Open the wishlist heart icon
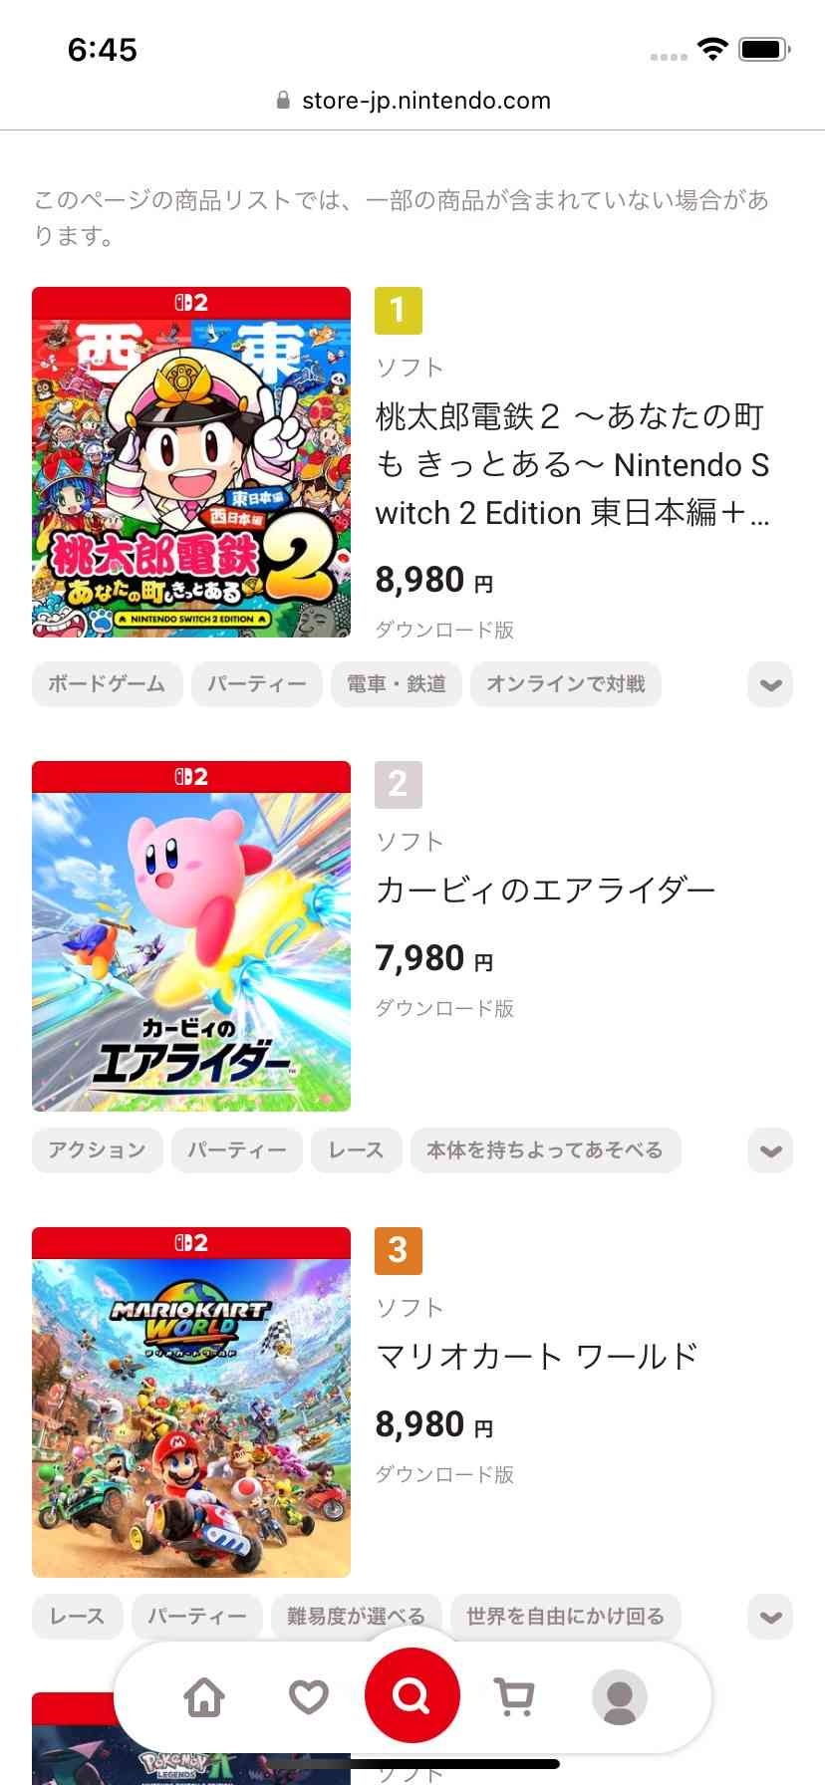The width and height of the screenshot is (825, 1785). coord(308,1696)
